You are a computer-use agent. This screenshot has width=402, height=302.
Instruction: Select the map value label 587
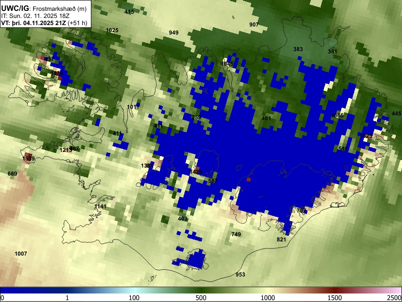click(213, 181)
